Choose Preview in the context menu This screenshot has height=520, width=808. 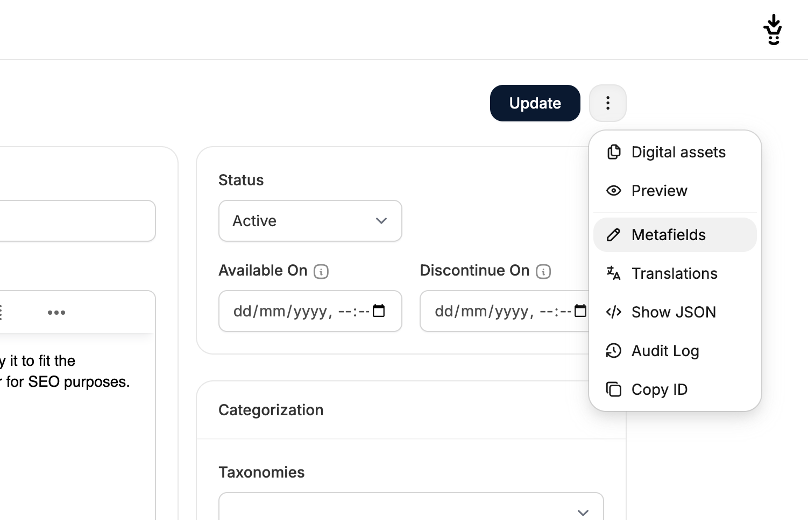coord(659,191)
